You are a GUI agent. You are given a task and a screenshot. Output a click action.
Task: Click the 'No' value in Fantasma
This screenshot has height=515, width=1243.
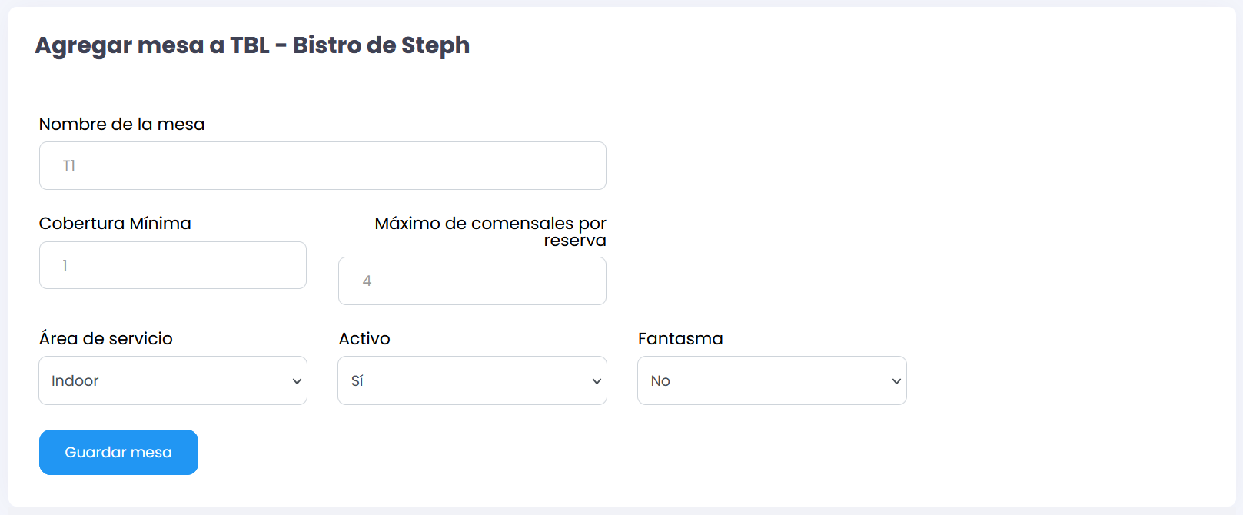(x=660, y=381)
